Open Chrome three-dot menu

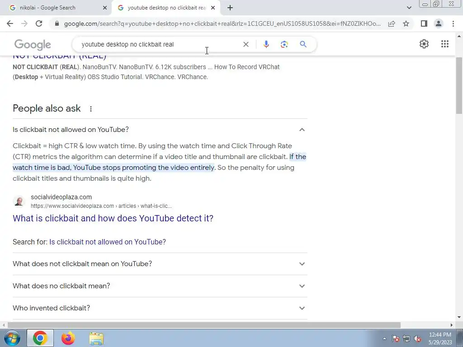[x=453, y=23]
